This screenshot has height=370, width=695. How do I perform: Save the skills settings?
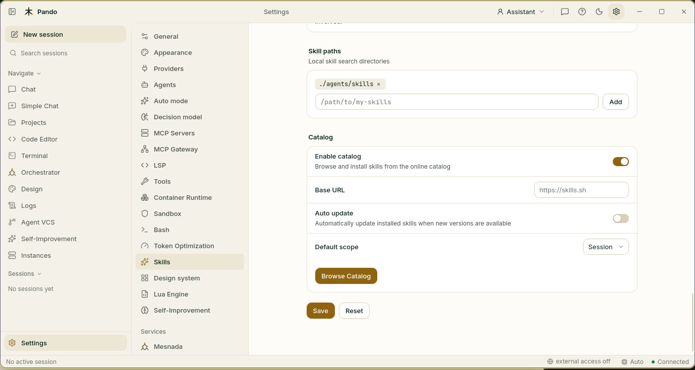(x=320, y=311)
